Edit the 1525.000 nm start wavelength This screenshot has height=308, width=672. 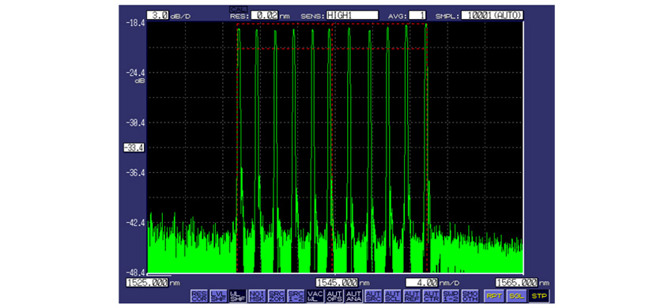pyautogui.click(x=147, y=283)
